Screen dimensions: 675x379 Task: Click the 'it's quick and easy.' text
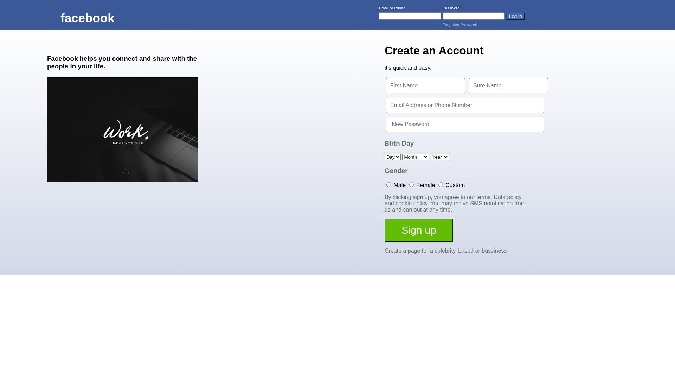tap(408, 68)
